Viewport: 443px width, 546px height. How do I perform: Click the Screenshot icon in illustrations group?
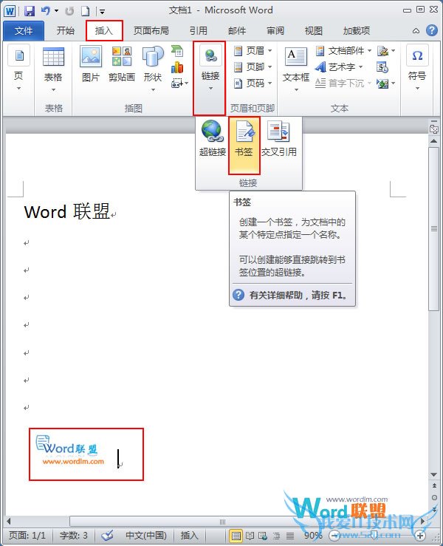pos(177,83)
